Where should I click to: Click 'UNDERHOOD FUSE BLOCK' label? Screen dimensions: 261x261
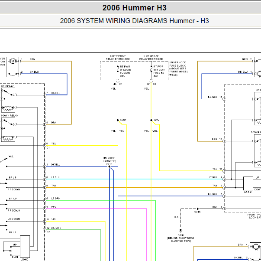179,69
